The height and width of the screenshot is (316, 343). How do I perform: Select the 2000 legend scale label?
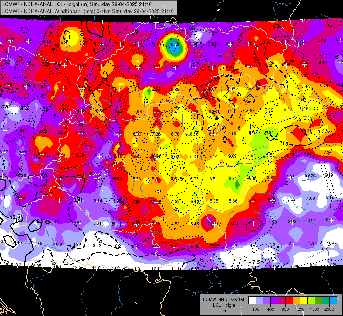329,309
